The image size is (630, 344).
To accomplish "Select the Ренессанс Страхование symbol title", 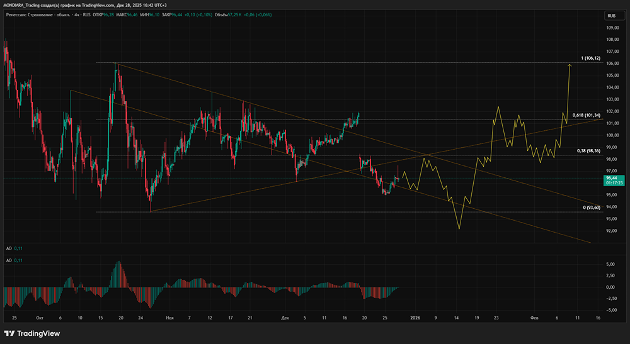I will 38,15.
